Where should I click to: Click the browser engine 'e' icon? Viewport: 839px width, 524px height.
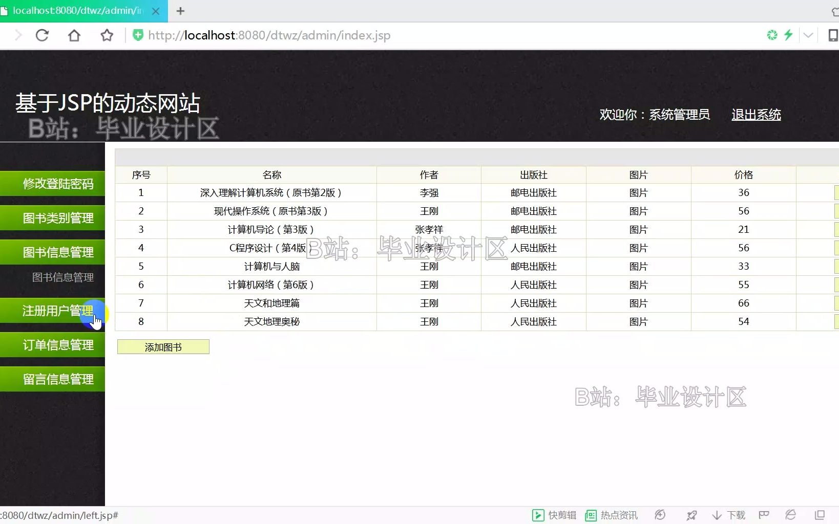[791, 515]
